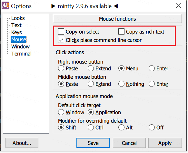
Task: Click Modifier for overriding default label
Action: [92, 121]
